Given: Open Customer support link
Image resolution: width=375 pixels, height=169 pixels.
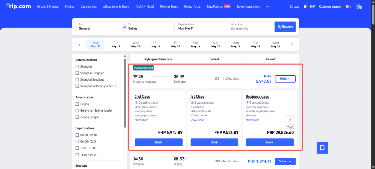Looking at the screenshot, I should point(330,7).
